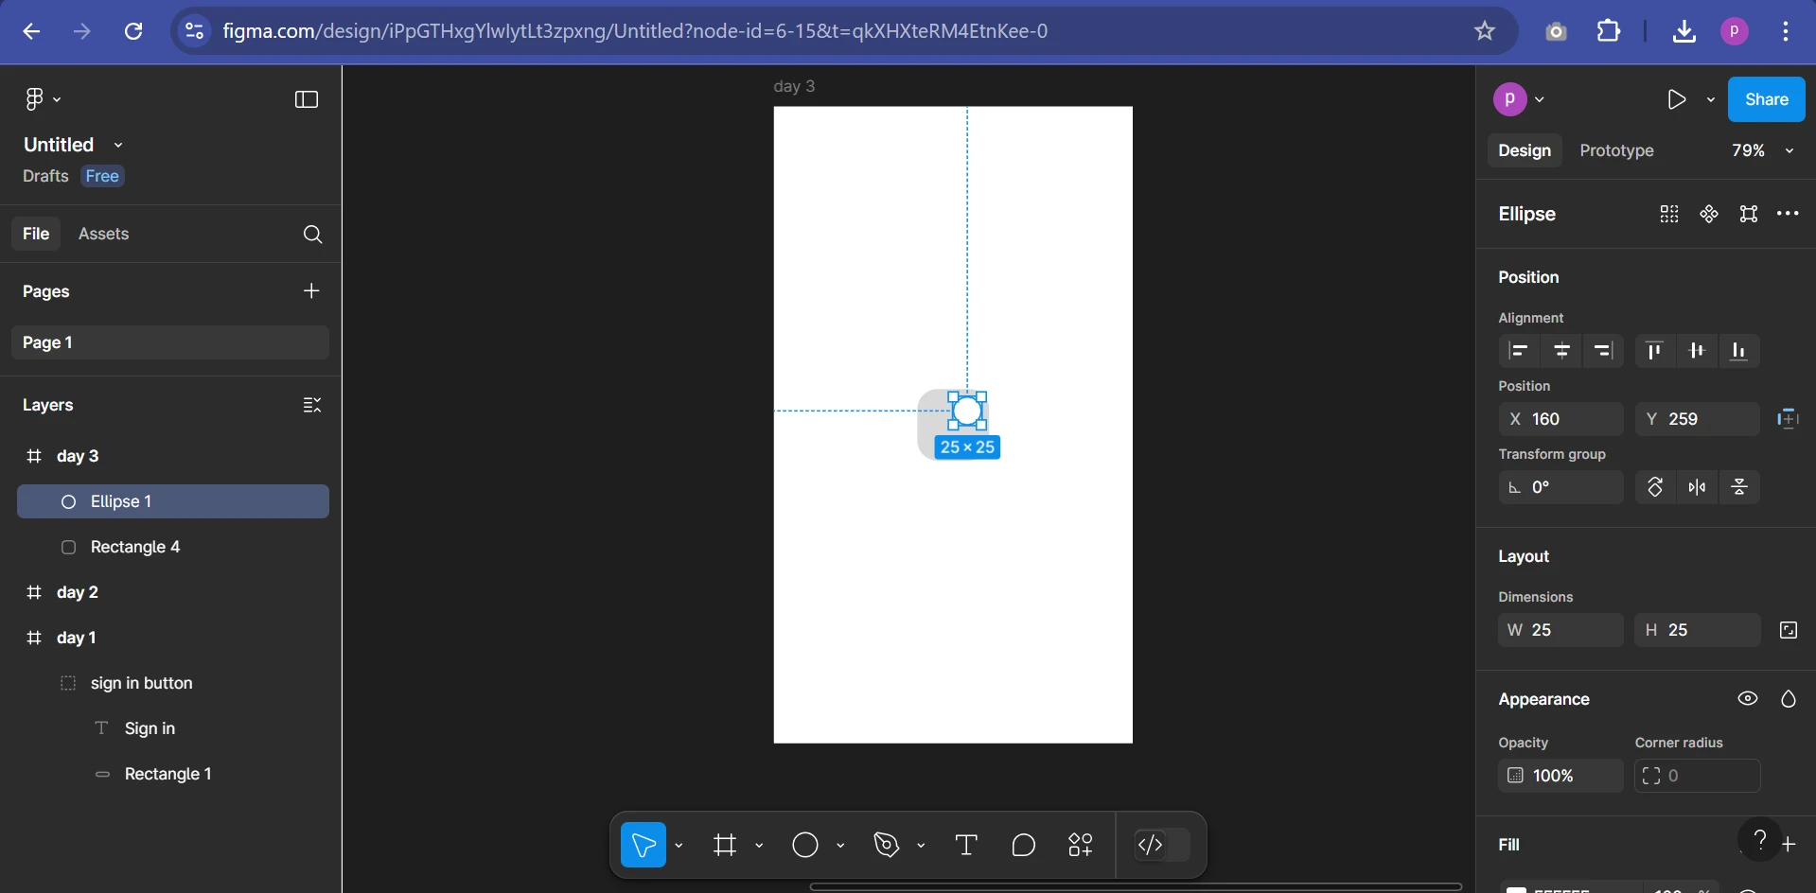This screenshot has height=893, width=1816.
Task: Rotate 90 degrees icon
Action: pyautogui.click(x=1655, y=487)
